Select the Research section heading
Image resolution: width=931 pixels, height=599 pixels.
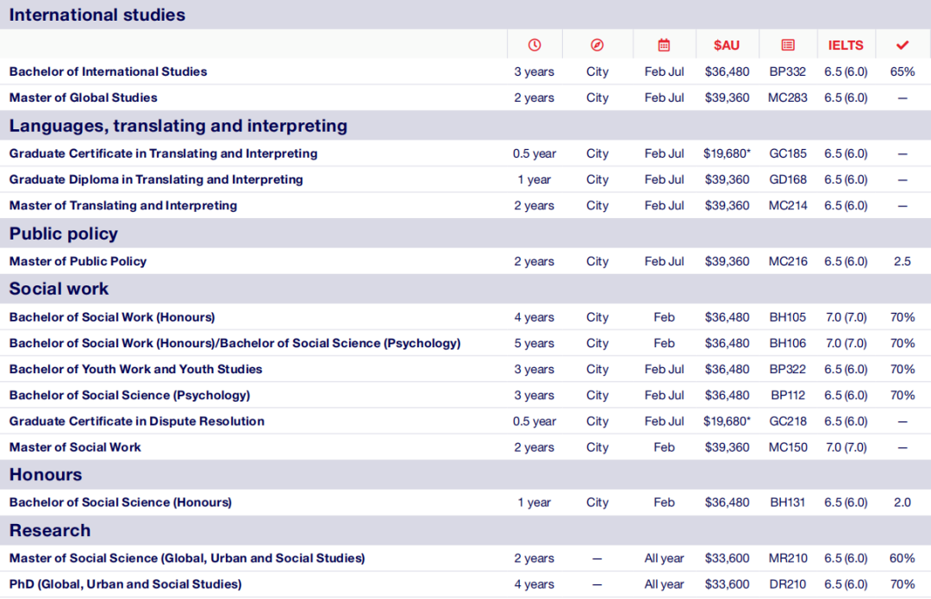tap(50, 531)
